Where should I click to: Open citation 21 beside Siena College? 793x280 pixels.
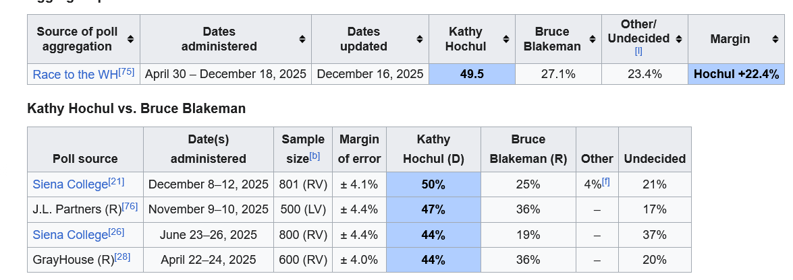pos(117,181)
